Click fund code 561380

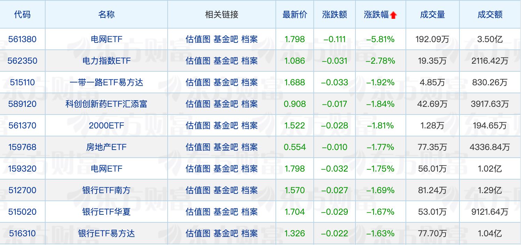[23, 39]
